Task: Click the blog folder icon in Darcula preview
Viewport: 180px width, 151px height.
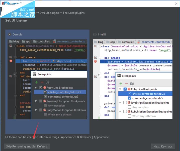Action: (x=11, y=41)
